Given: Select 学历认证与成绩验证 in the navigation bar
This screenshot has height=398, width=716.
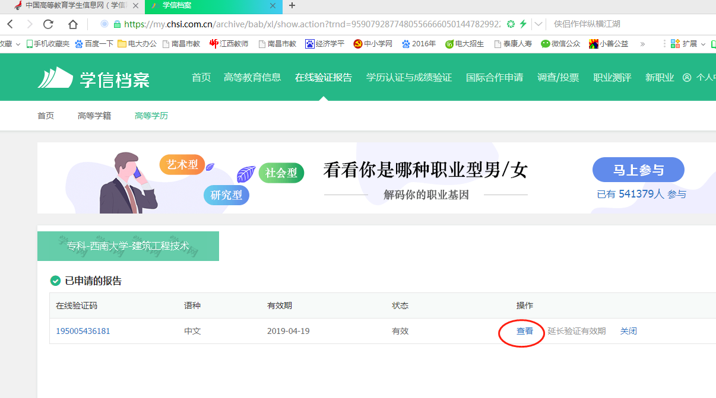Looking at the screenshot, I should coord(408,78).
